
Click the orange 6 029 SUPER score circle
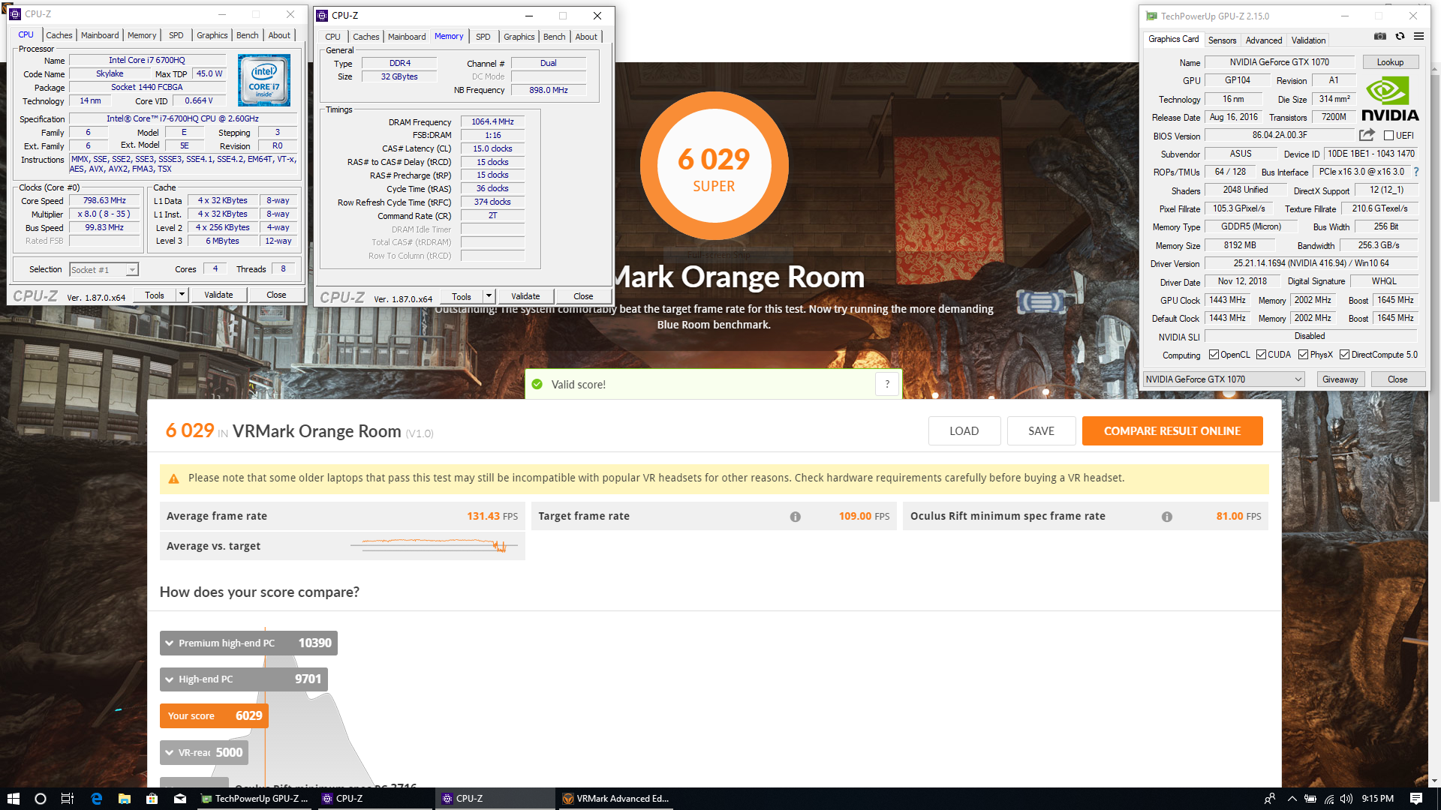pyautogui.click(x=714, y=166)
